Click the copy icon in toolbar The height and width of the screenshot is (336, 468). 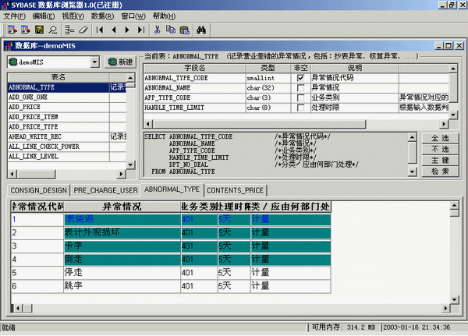pos(171,30)
